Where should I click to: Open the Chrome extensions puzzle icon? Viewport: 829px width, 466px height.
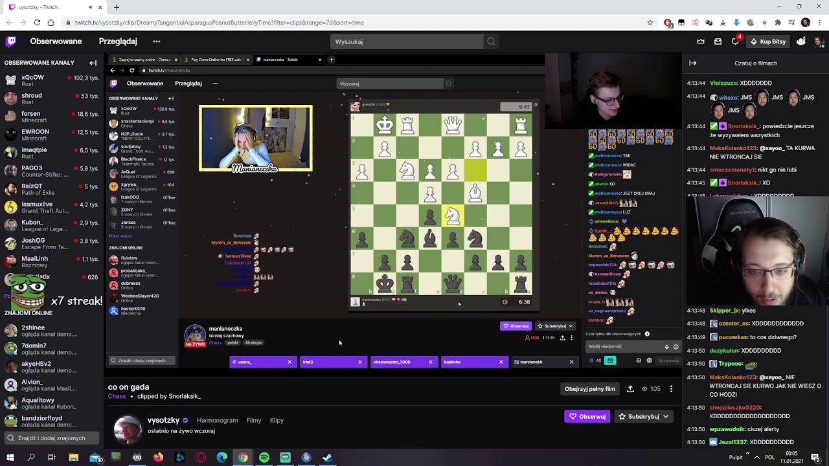tap(778, 23)
